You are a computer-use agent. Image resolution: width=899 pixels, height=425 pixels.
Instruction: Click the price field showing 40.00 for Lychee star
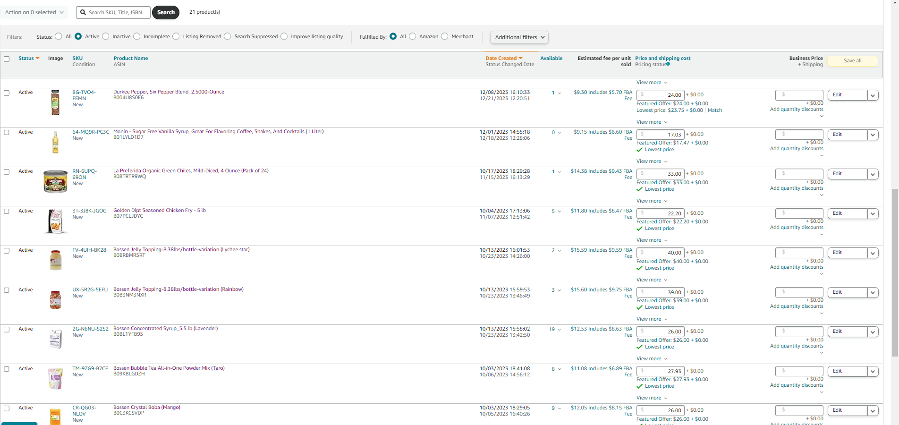(x=660, y=253)
